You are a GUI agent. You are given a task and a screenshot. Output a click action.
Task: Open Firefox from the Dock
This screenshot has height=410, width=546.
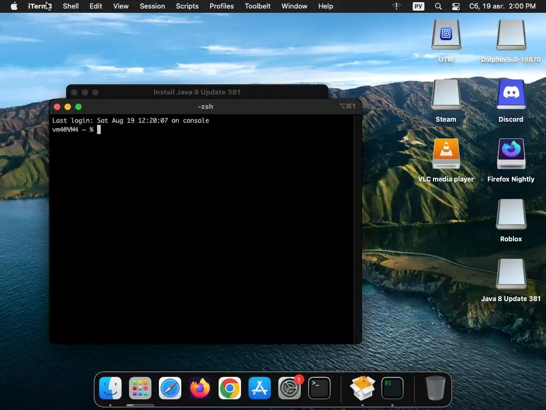coord(200,388)
